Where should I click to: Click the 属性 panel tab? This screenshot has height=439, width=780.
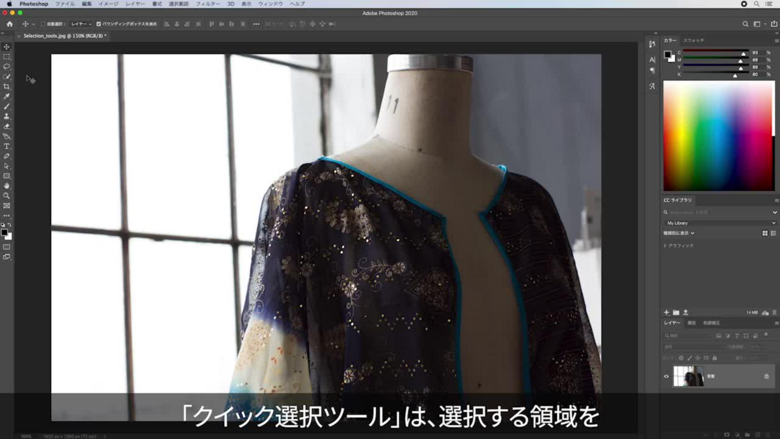click(692, 323)
